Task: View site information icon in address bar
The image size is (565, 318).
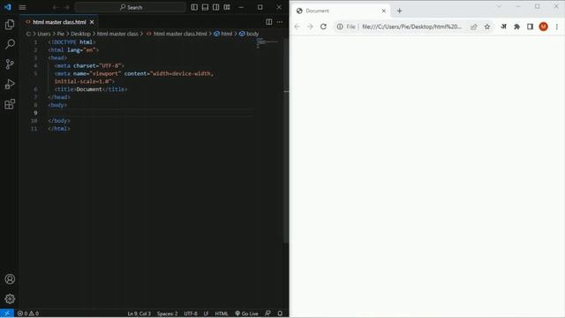Action: pos(340,26)
